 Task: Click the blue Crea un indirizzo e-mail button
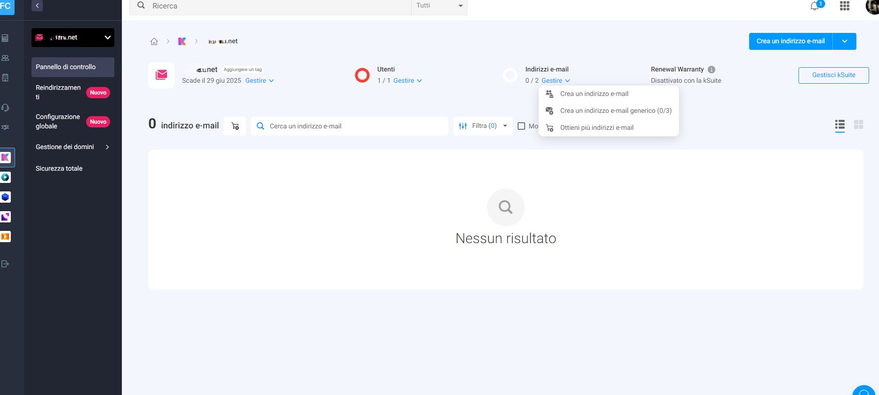click(791, 41)
